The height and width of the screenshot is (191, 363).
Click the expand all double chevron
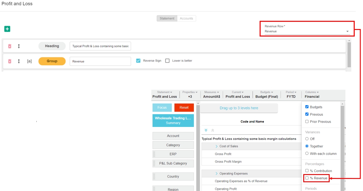click(206, 130)
